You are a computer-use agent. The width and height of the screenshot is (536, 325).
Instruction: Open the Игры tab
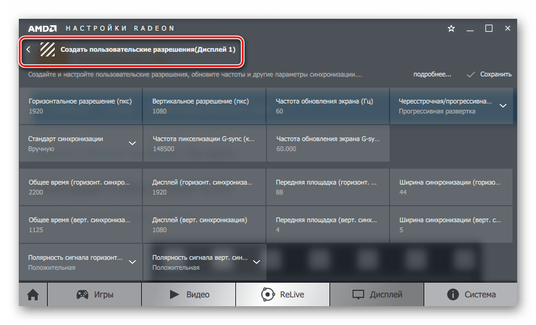point(94,294)
